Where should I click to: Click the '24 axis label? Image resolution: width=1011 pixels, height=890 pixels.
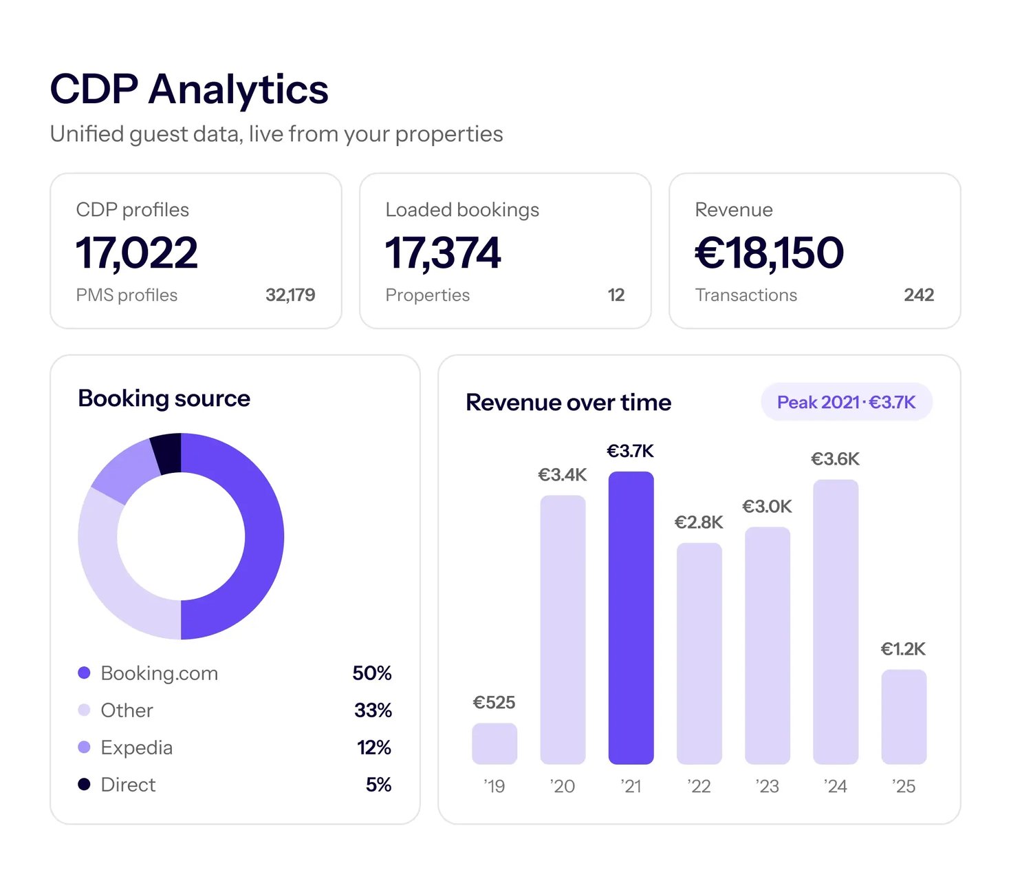tap(836, 786)
